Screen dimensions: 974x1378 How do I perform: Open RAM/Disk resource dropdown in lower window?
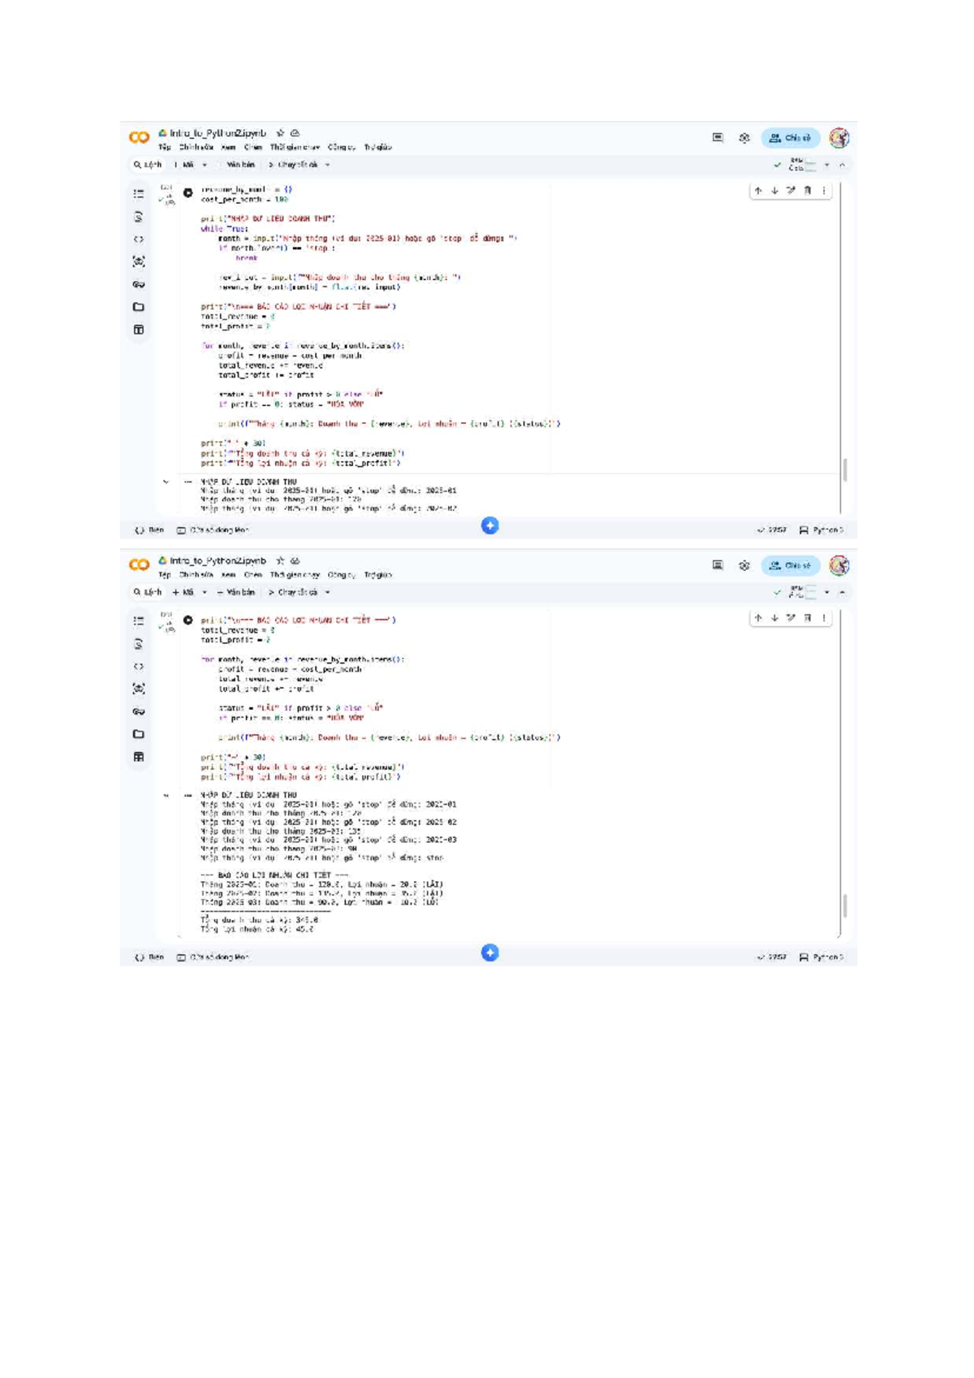(x=827, y=593)
